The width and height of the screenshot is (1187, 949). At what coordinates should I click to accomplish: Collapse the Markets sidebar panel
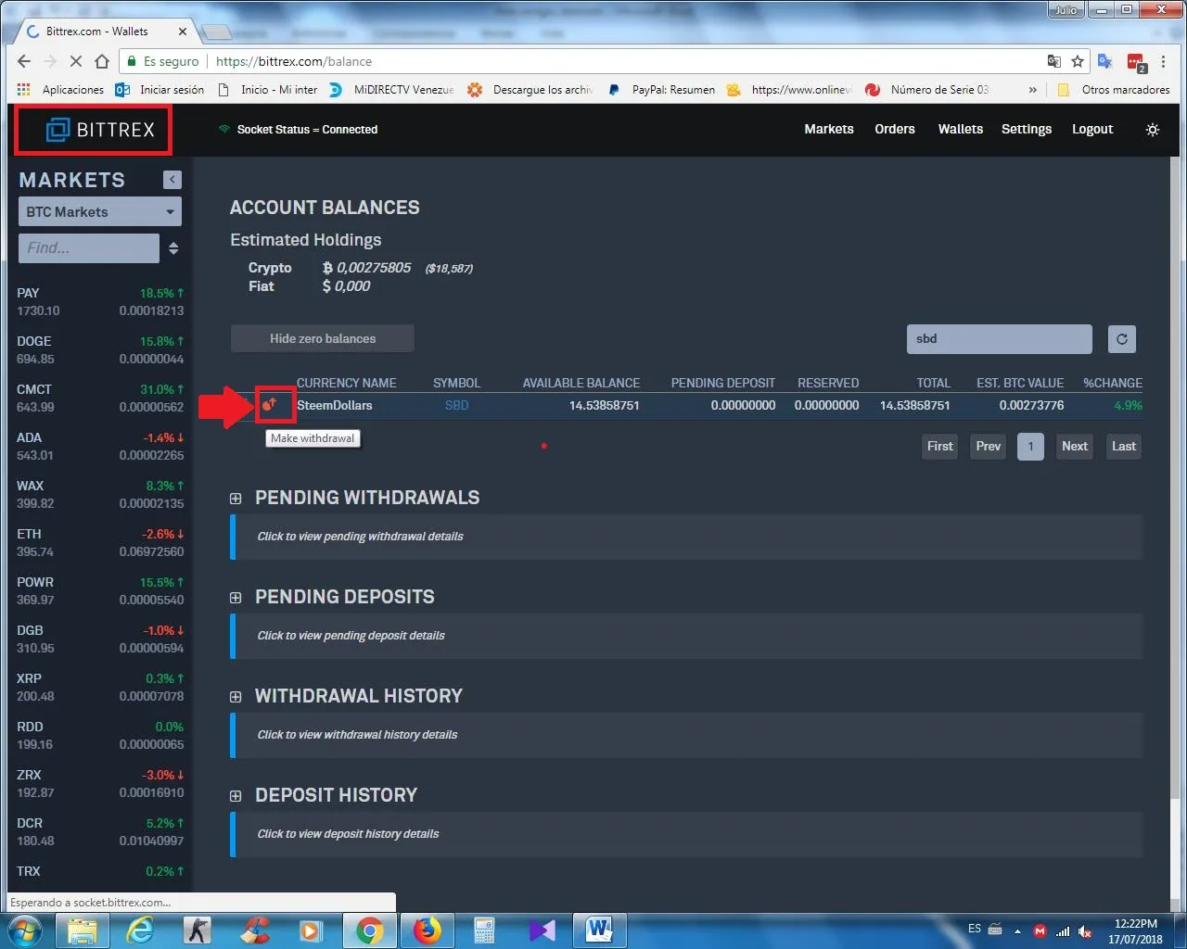click(x=172, y=180)
